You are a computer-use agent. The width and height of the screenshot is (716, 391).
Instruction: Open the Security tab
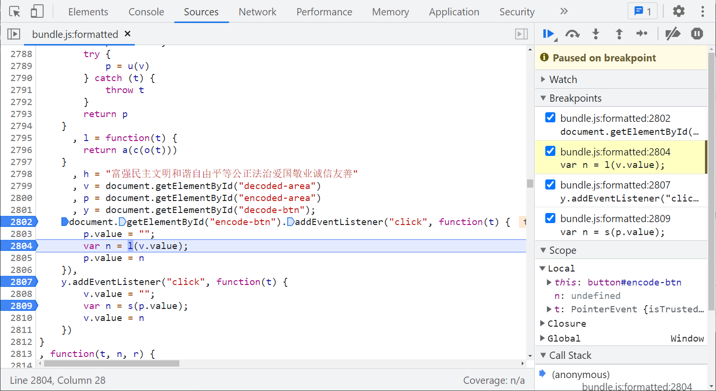point(517,12)
